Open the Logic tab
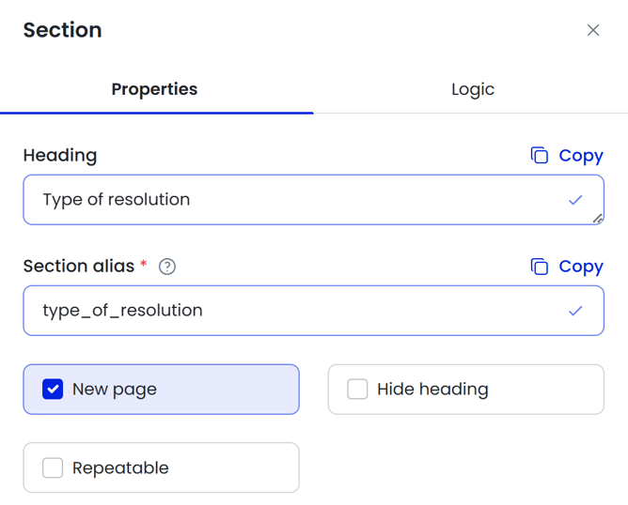This screenshot has width=628, height=505. (x=472, y=90)
